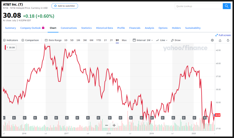Click the share chart icon
This screenshot has height=138, width=234.
click(x=220, y=40)
